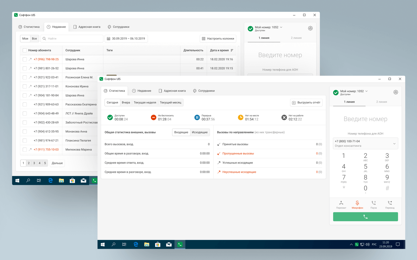Check the row for +7 (911) 755-10-03
Viewport: 417px width, 260px height.
24,149
